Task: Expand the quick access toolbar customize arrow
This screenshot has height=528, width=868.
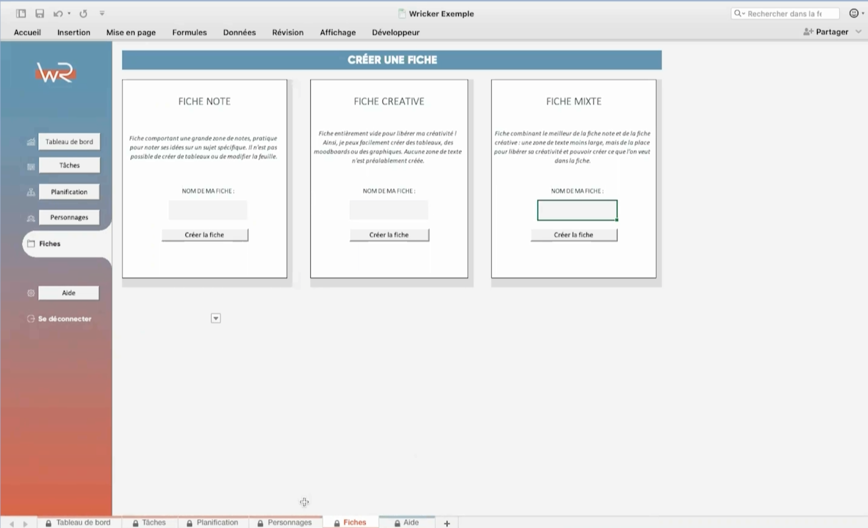Action: pyautogui.click(x=102, y=14)
